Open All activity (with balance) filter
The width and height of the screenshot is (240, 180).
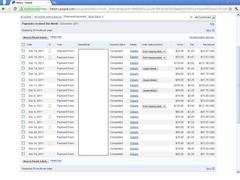coord(48,17)
